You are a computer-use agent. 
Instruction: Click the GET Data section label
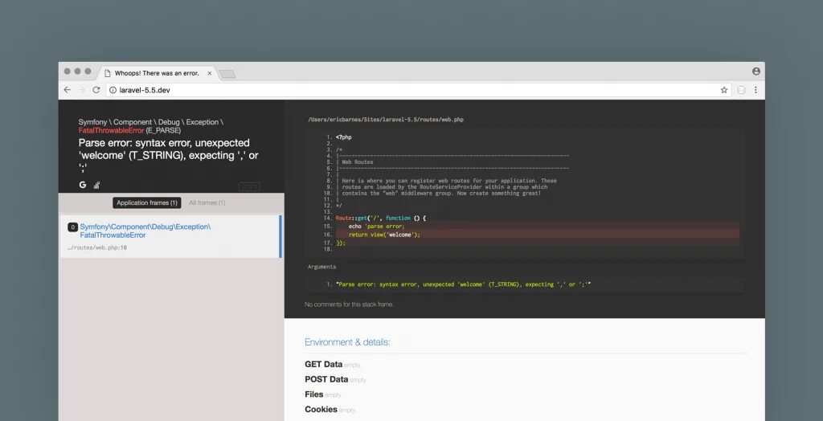coord(323,364)
